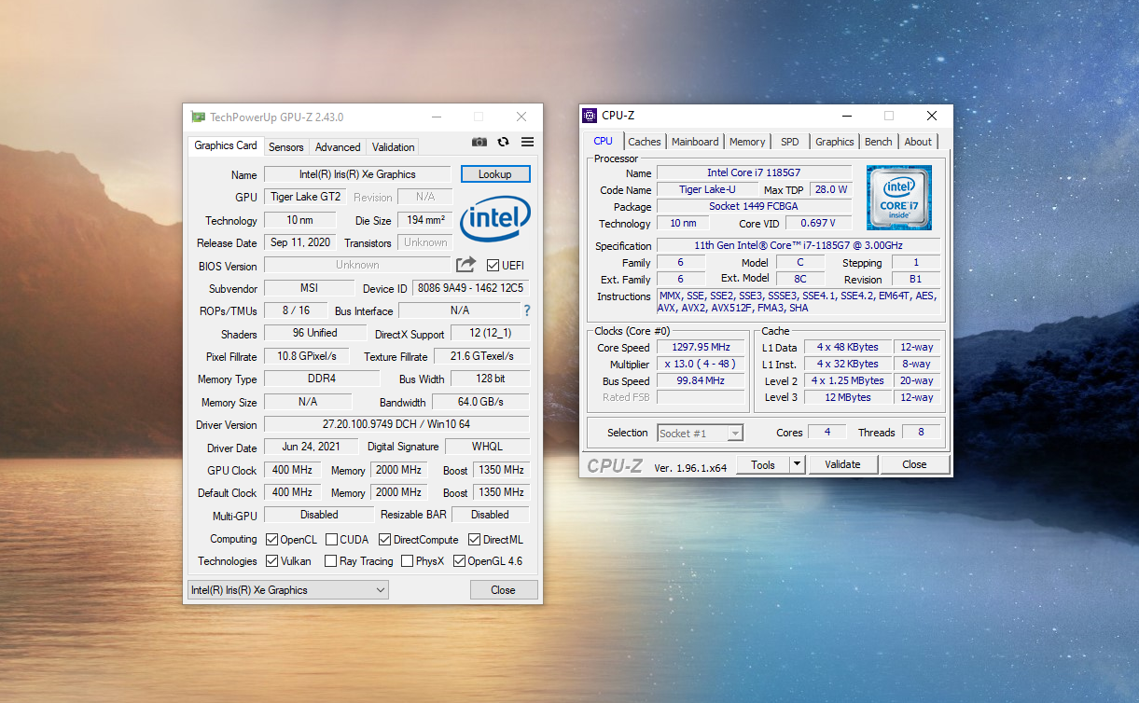Image resolution: width=1139 pixels, height=703 pixels.
Task: Open Bus Interface question mark help
Action: (x=527, y=310)
